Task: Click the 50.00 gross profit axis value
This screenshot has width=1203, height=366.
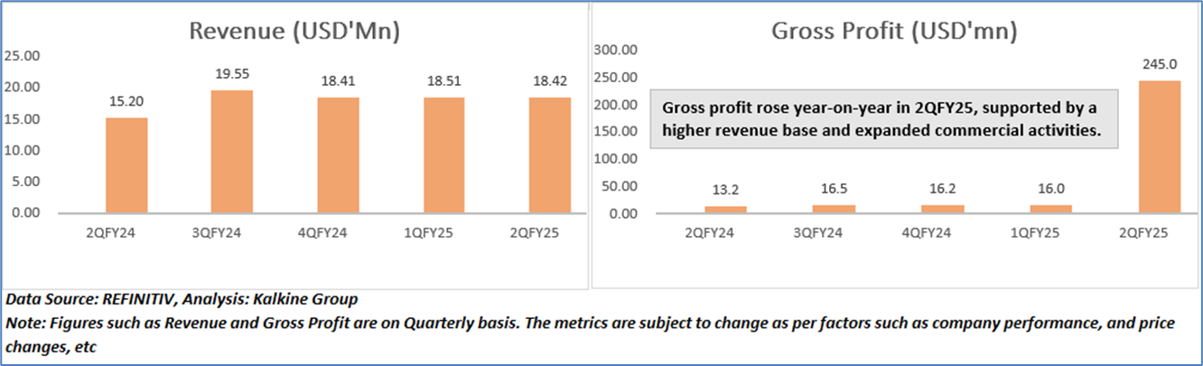Action: pos(619,187)
